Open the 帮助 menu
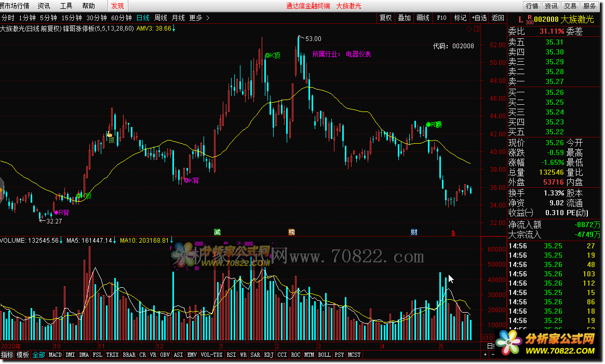605x364 pixels. pyautogui.click(x=88, y=6)
